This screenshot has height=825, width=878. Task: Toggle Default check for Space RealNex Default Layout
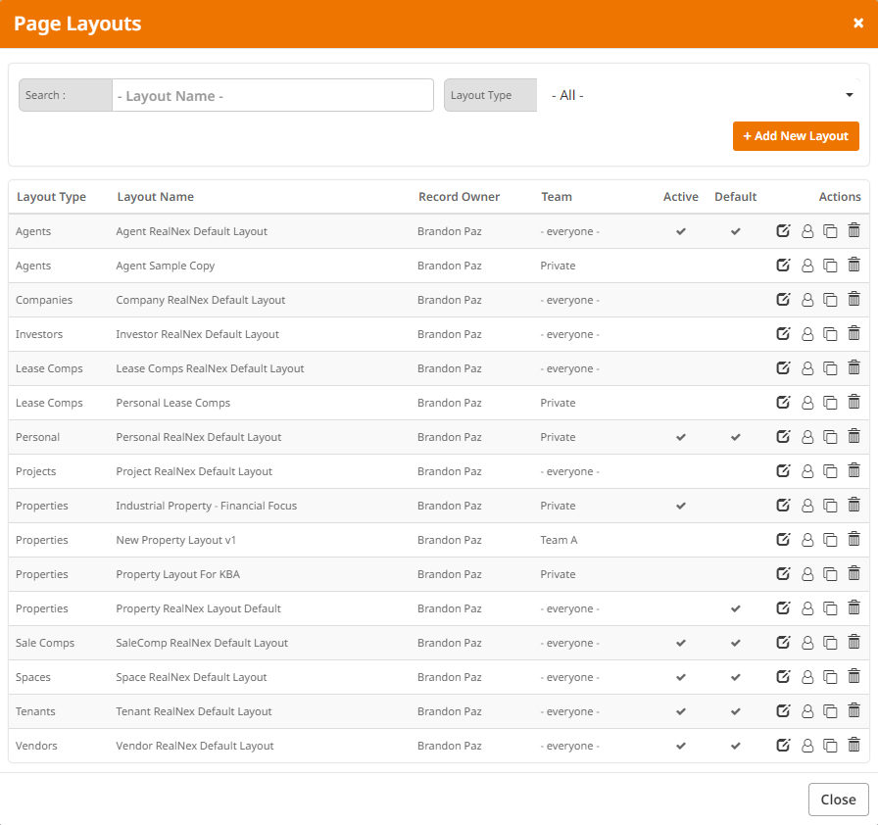pos(736,677)
